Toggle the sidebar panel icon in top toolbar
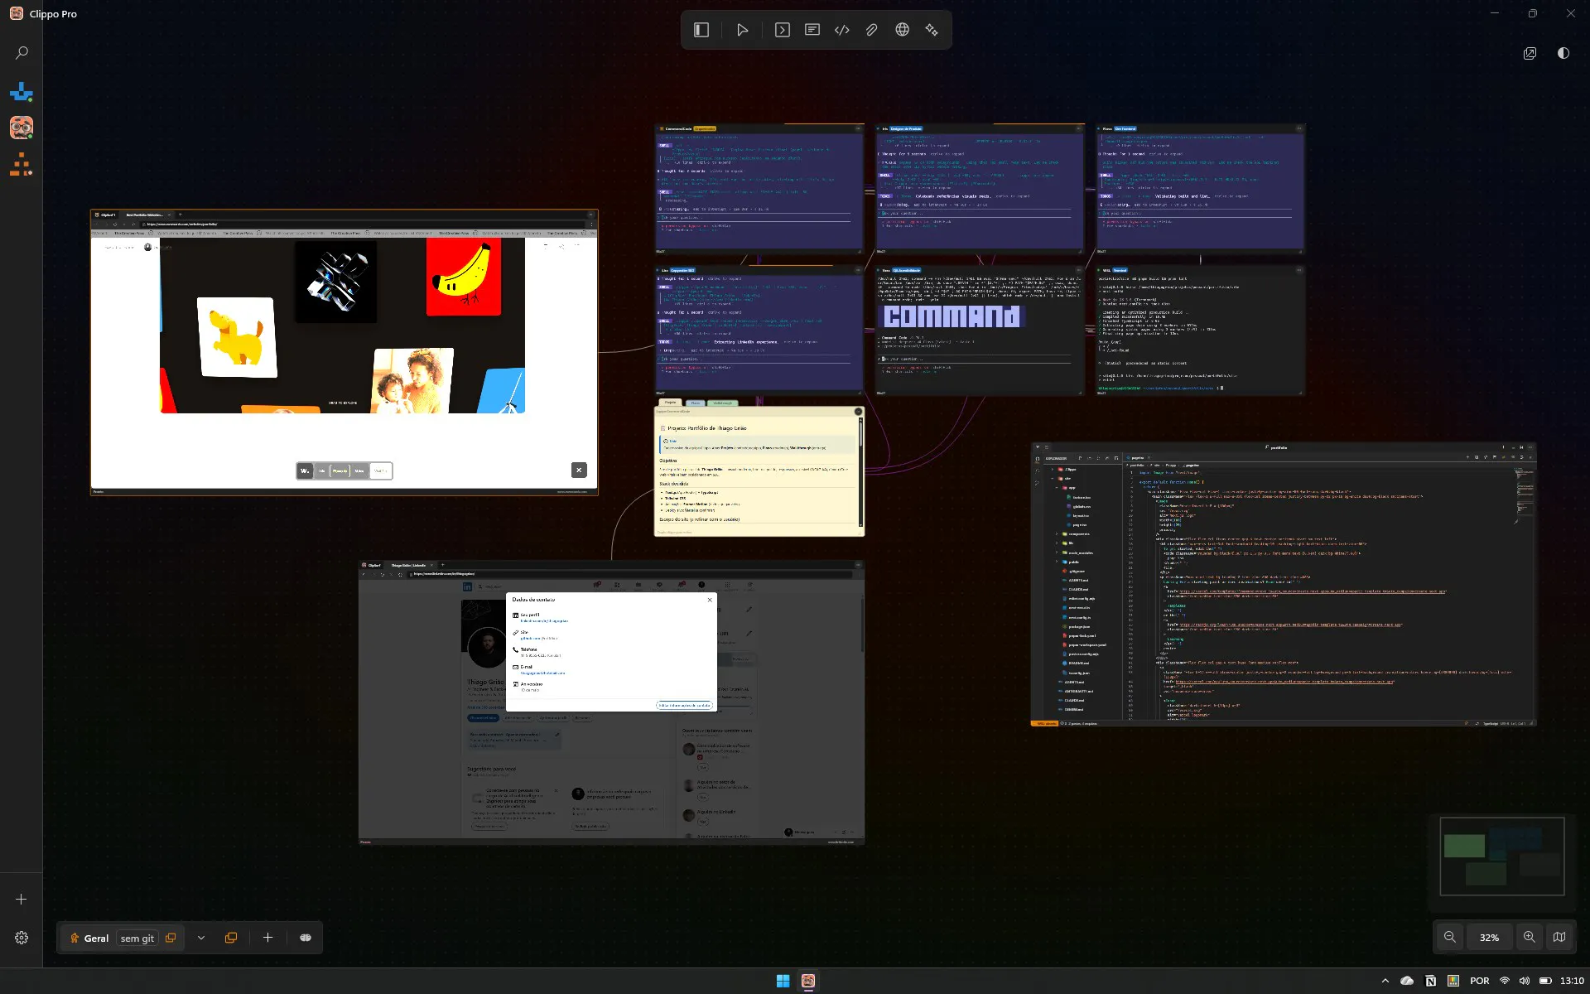This screenshot has height=994, width=1590. [701, 30]
